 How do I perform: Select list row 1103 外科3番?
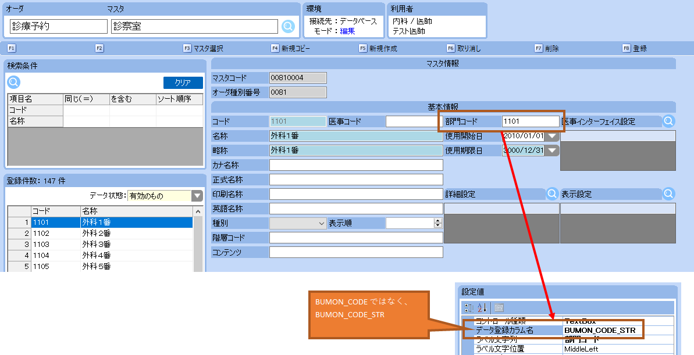[x=101, y=245]
